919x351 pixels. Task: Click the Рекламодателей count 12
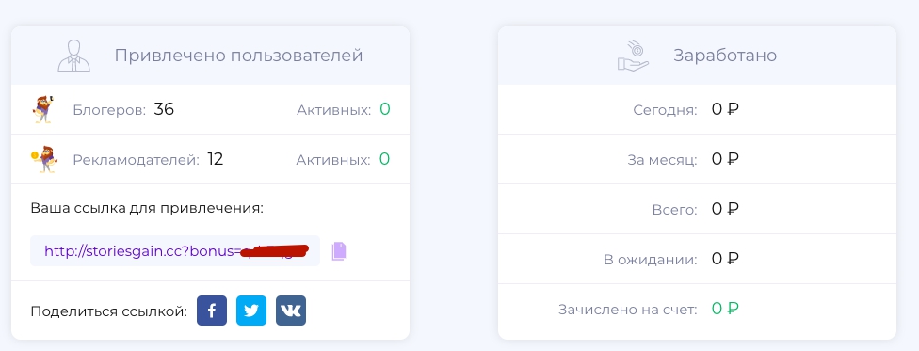(x=215, y=159)
